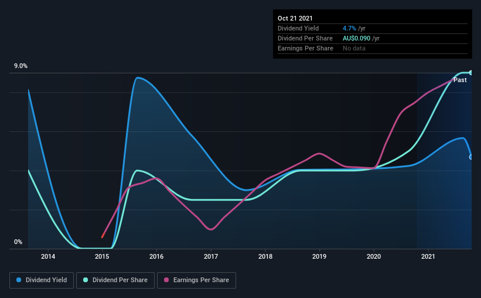Image resolution: width=481 pixels, height=298 pixels.
Task: Click the 2018 x-axis label
Action: [265, 256]
